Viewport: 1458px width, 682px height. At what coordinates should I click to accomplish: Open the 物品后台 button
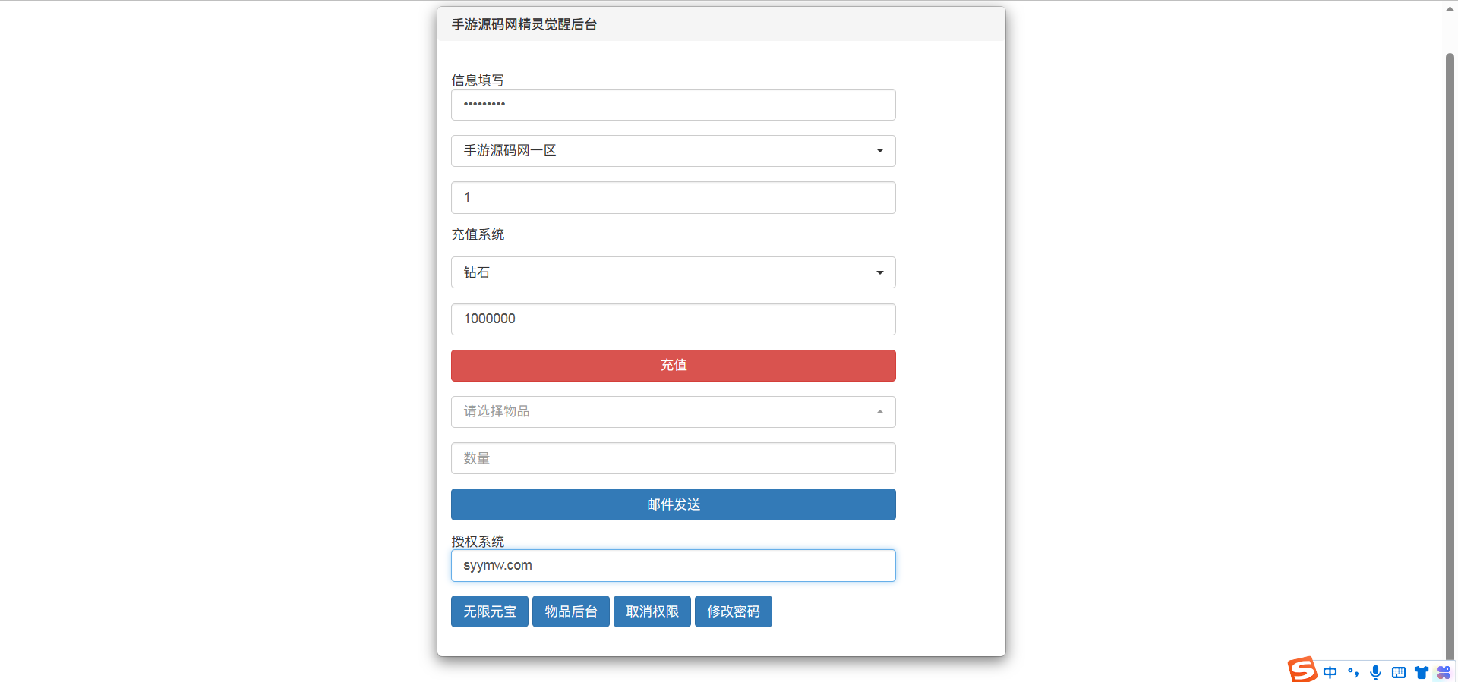pos(571,611)
